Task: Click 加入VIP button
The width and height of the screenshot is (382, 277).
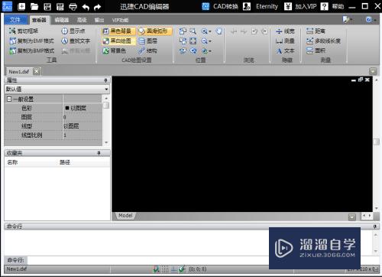Action: coord(300,6)
